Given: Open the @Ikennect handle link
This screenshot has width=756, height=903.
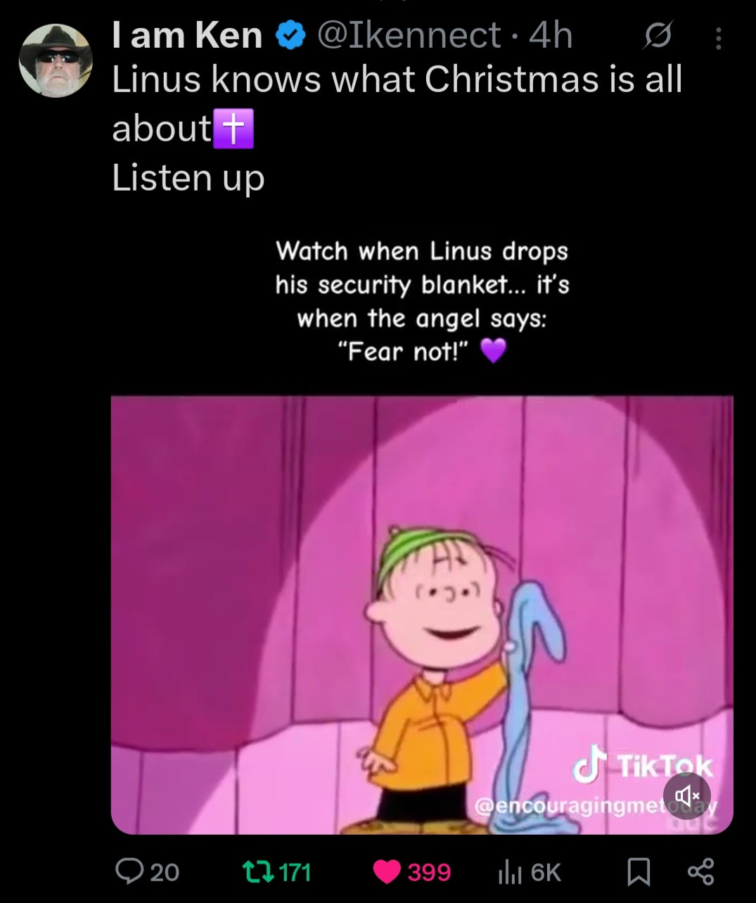Looking at the screenshot, I should tap(410, 37).
